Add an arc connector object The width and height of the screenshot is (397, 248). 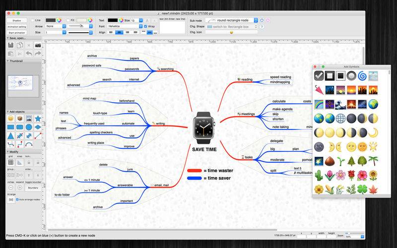click(x=29, y=144)
